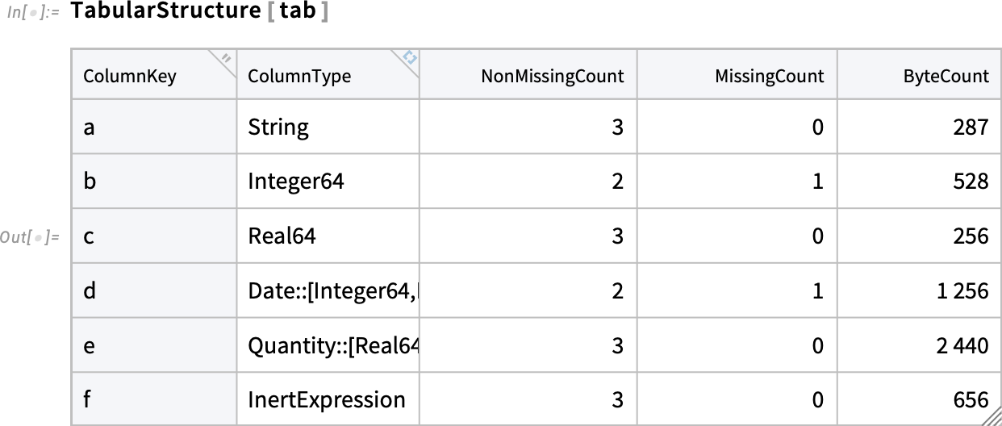
Task: Click the truncated Date::[Integer64 type cell
Action: 328,290
